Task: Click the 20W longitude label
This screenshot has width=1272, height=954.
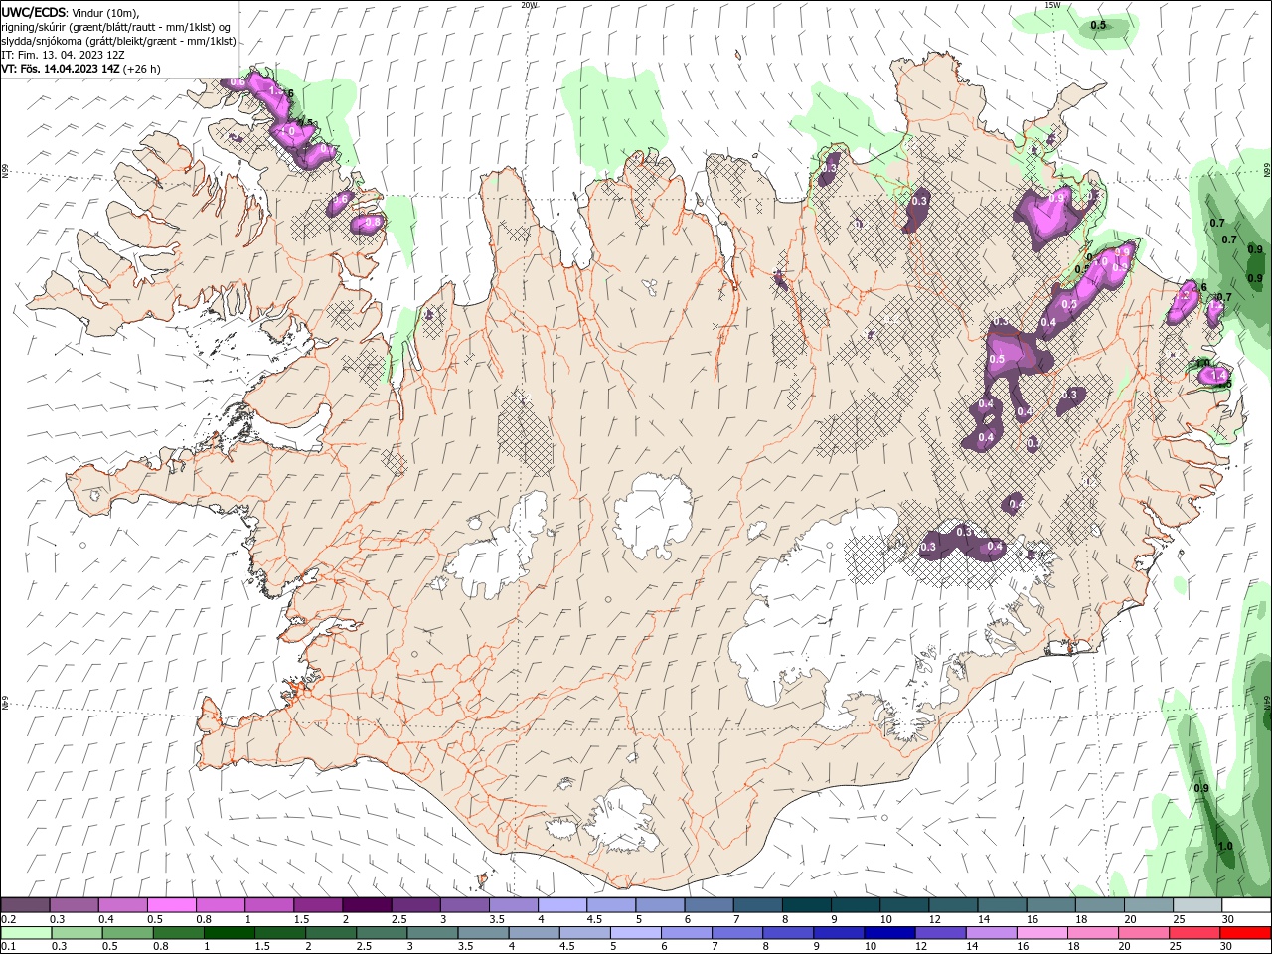Action: pyautogui.click(x=529, y=5)
